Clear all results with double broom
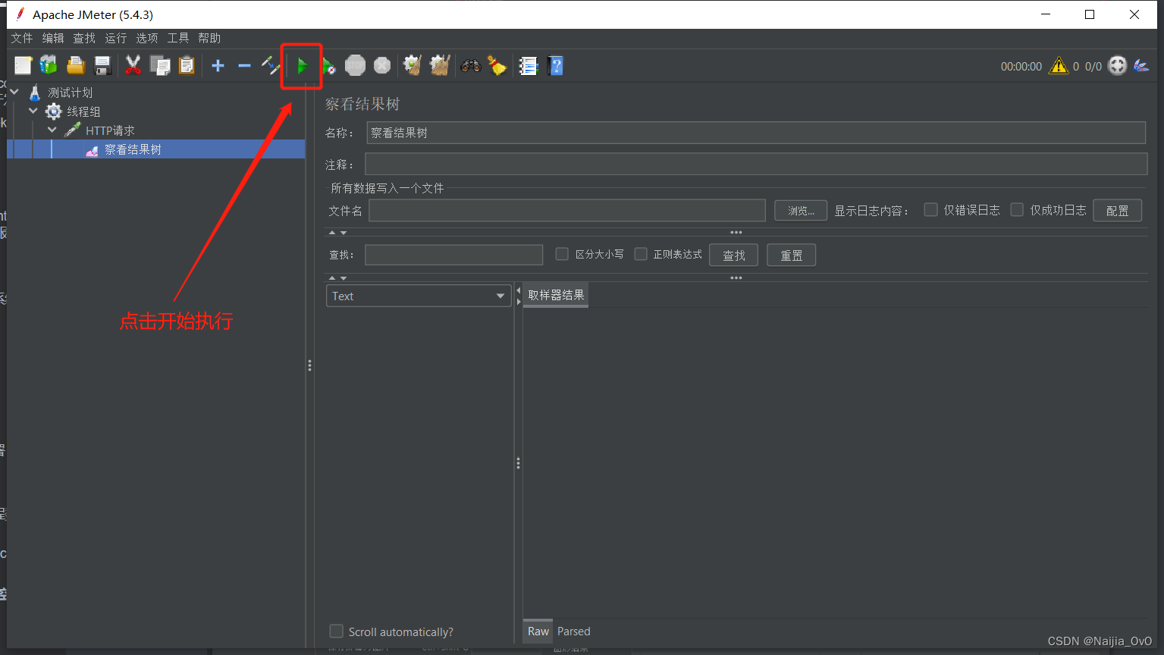 [440, 66]
